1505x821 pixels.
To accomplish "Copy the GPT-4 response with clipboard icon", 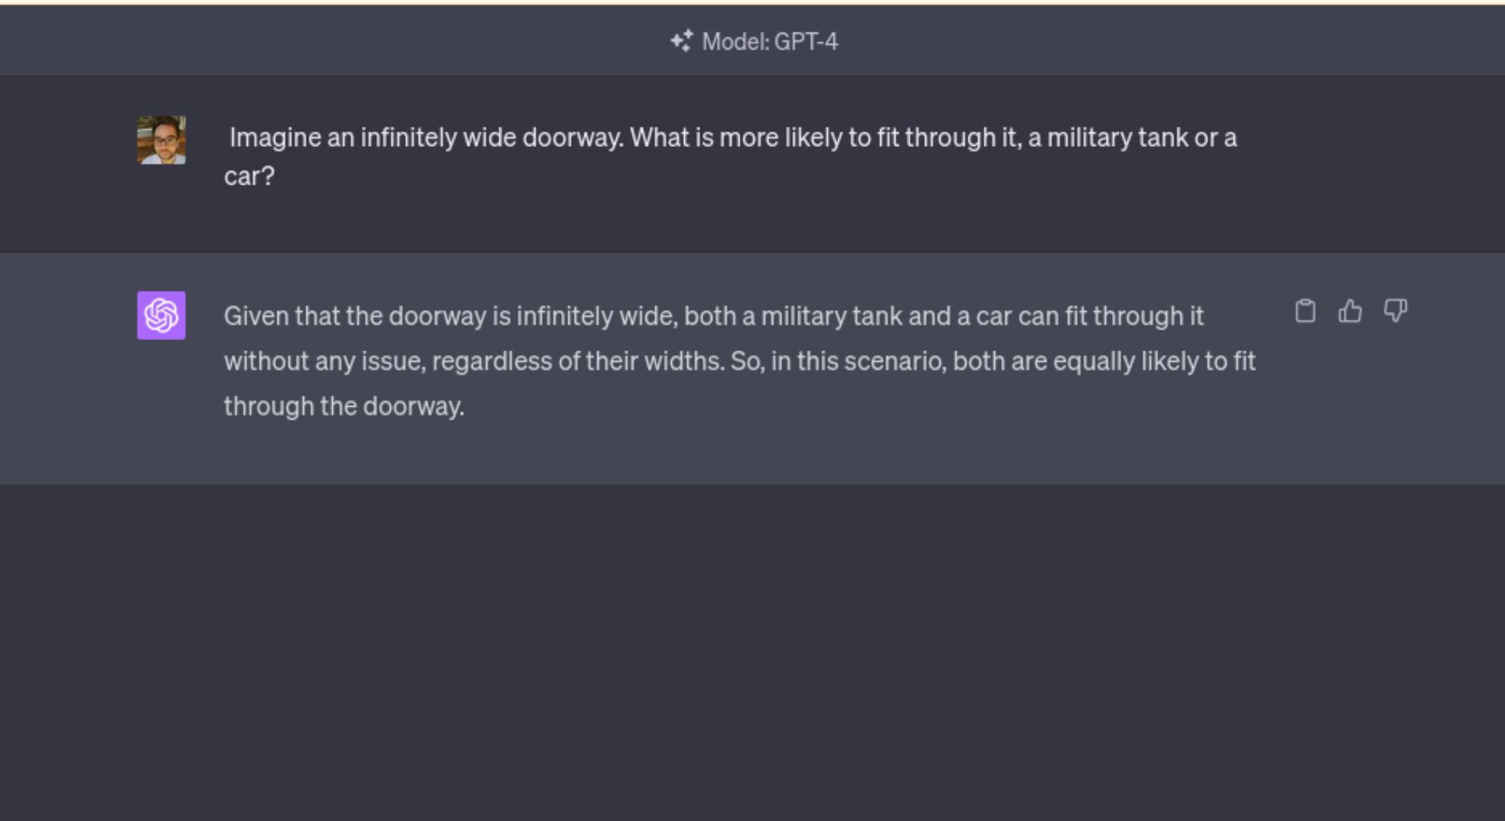I will tap(1305, 311).
